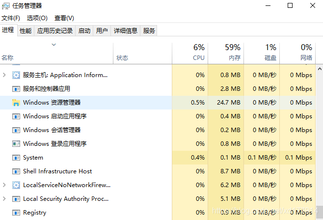Switch to the 进程 tab
This screenshot has height=220, width=323.
click(8, 30)
